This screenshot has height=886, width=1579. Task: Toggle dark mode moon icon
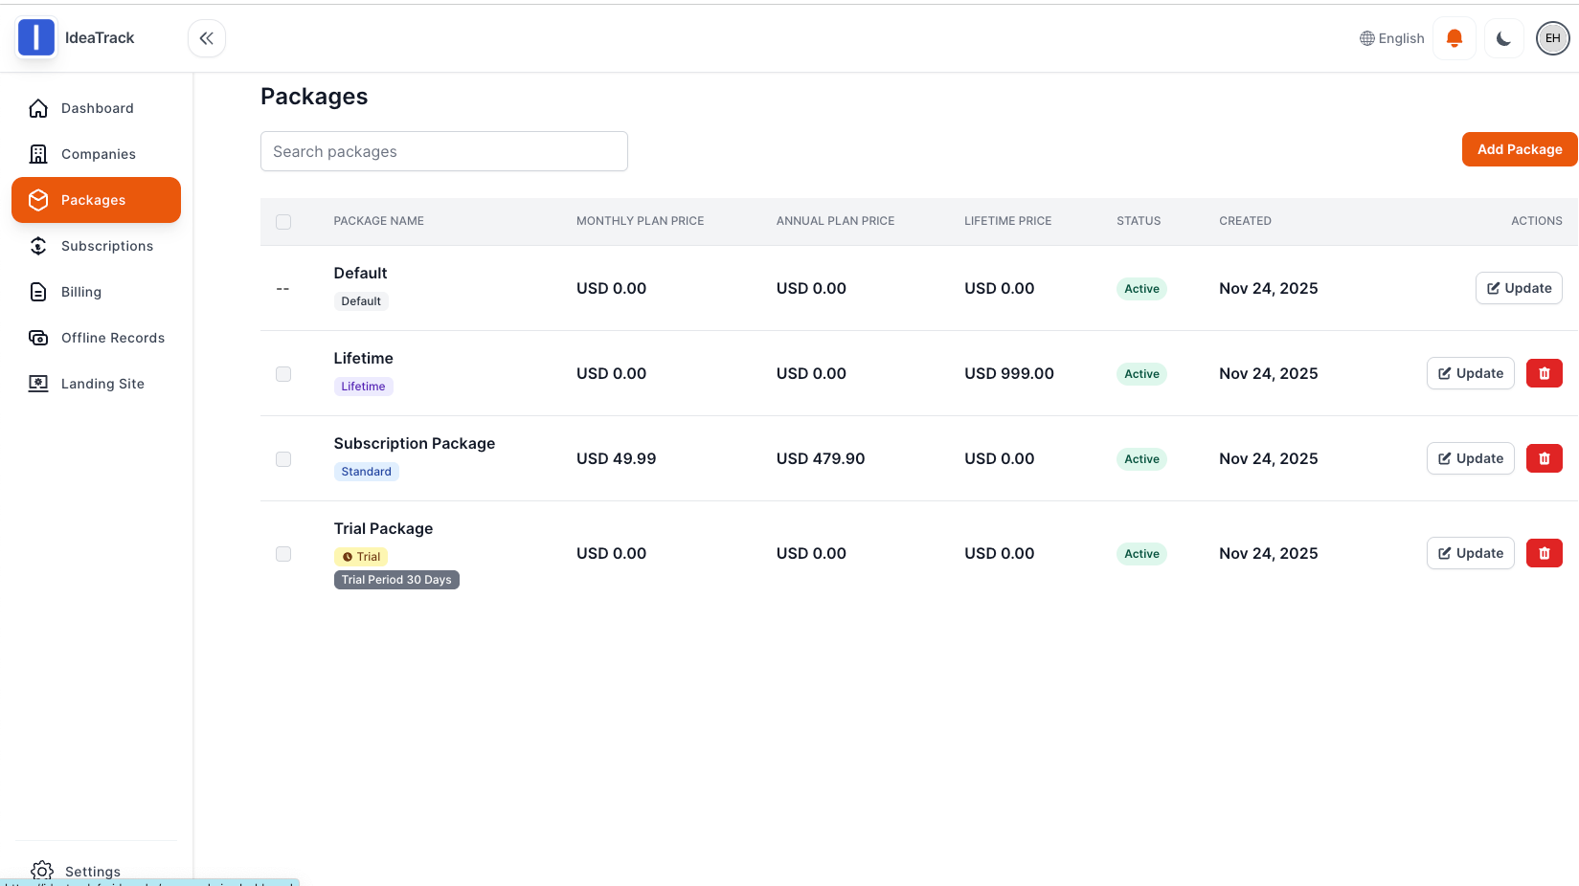[x=1503, y=38]
